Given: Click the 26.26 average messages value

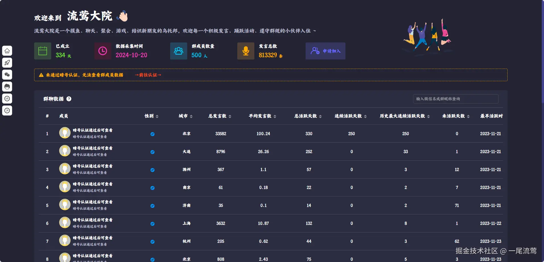Looking at the screenshot, I should pos(263,152).
